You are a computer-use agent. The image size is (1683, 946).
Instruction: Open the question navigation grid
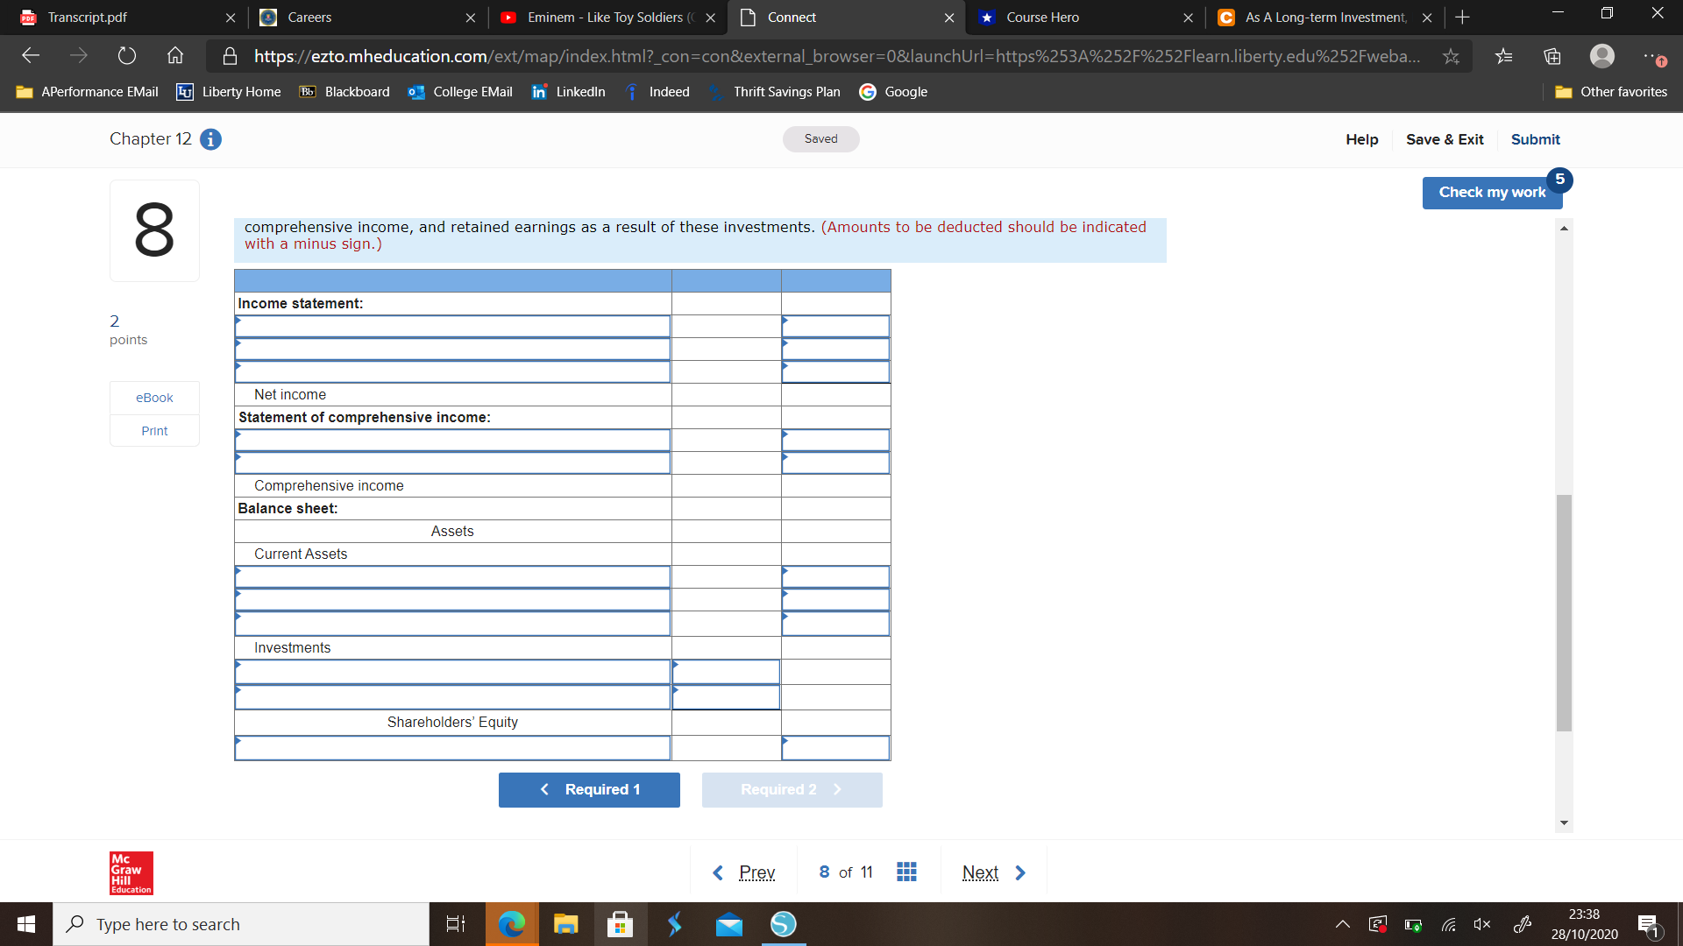907,872
